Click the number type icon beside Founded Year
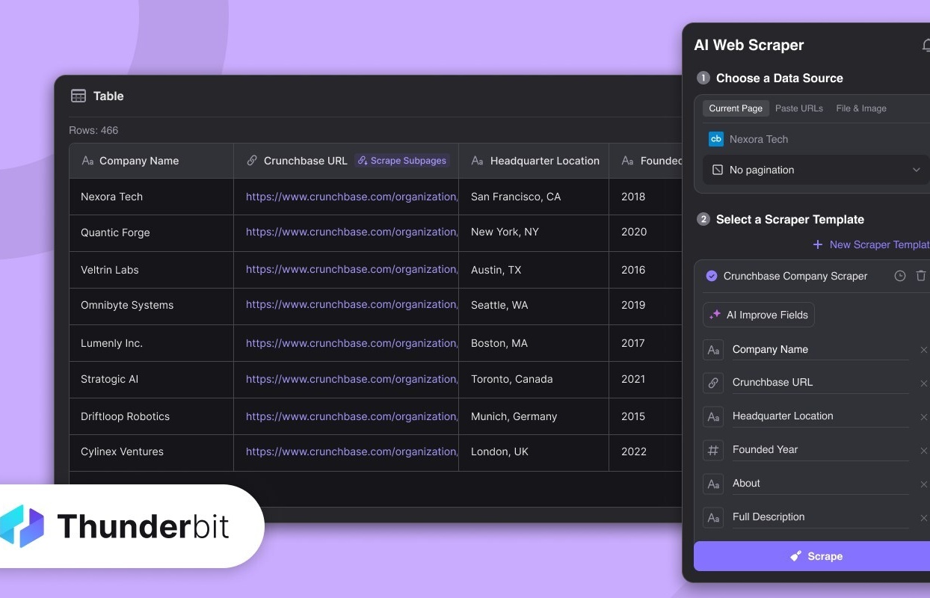This screenshot has height=598, width=930. [713, 450]
